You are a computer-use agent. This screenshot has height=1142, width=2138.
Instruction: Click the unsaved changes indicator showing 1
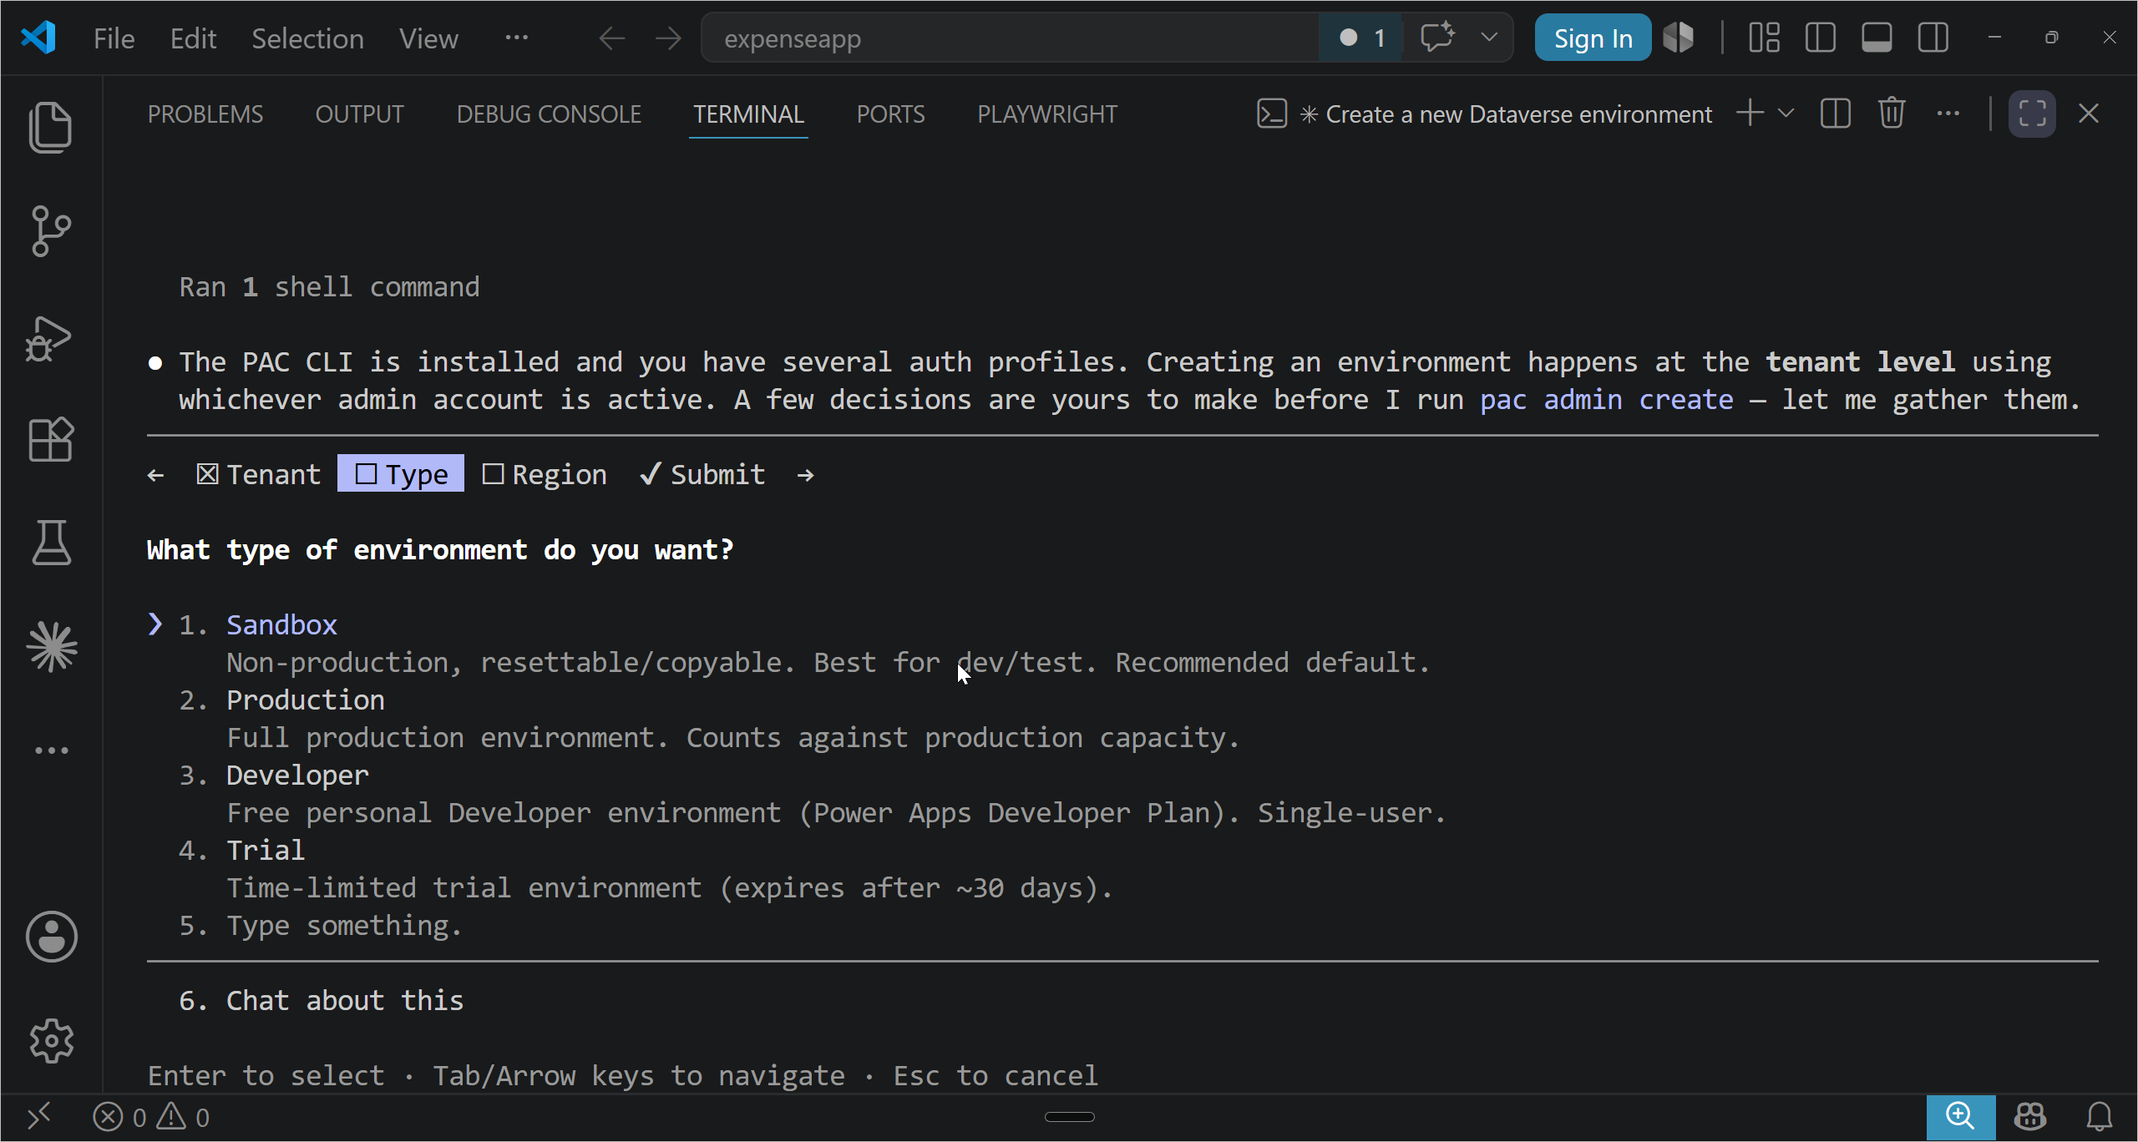1361,38
